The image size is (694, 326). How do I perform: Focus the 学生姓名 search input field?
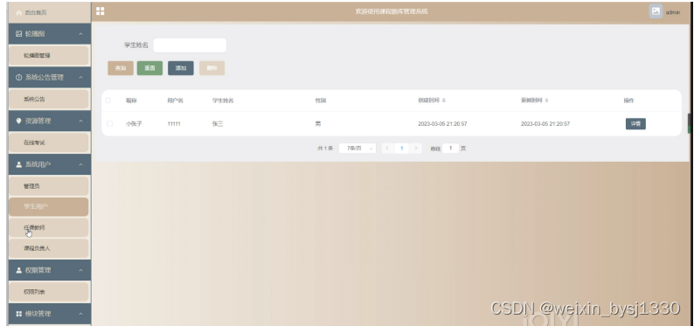pyautogui.click(x=190, y=45)
